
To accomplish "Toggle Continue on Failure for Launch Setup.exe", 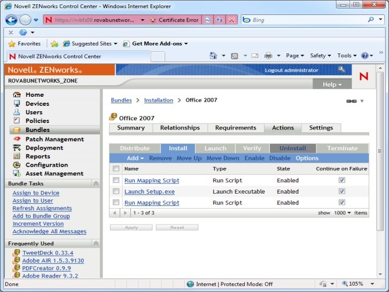I will [342, 191].
